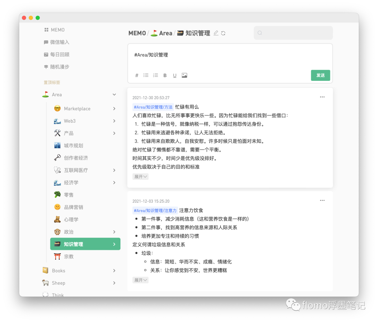Toggle bold formatting in the editor
Viewport: 378px width, 322px height.
click(165, 76)
